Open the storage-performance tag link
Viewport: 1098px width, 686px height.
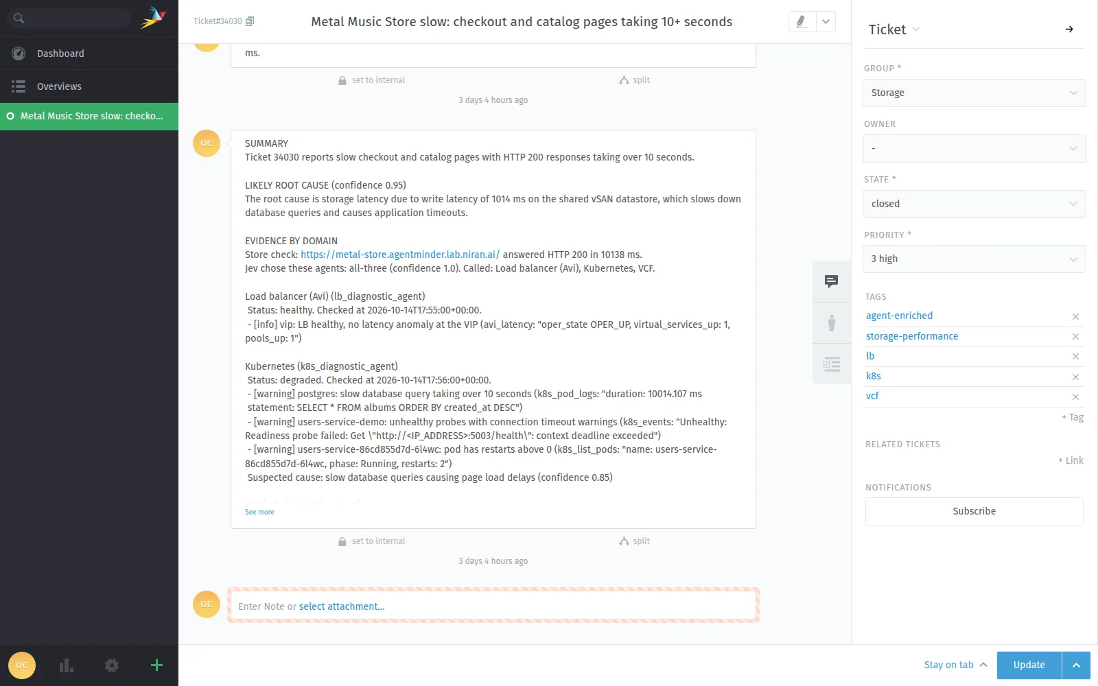[911, 336]
